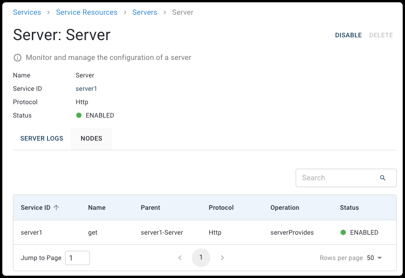The width and height of the screenshot is (405, 278).
Task: Click the green ENABLED status dot in table row
Action: pos(343,232)
